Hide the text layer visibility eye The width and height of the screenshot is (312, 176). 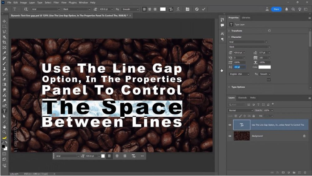(230, 125)
